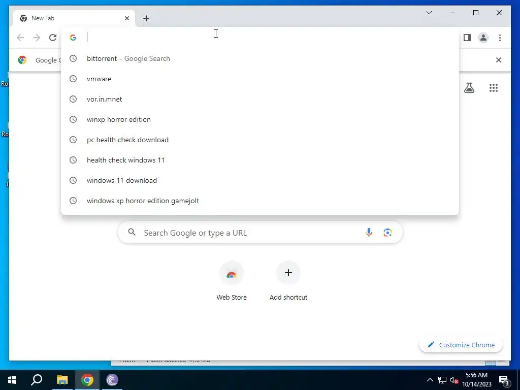The image size is (520, 390).
Task: Reload the page with the refresh icon
Action: coord(53,38)
